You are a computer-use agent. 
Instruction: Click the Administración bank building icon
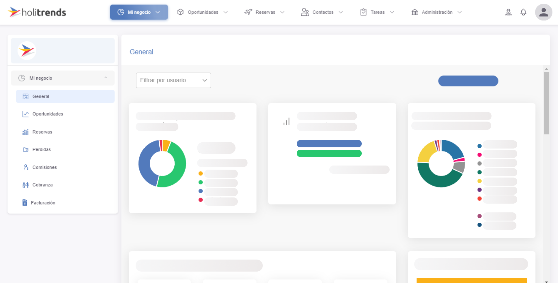(x=415, y=12)
